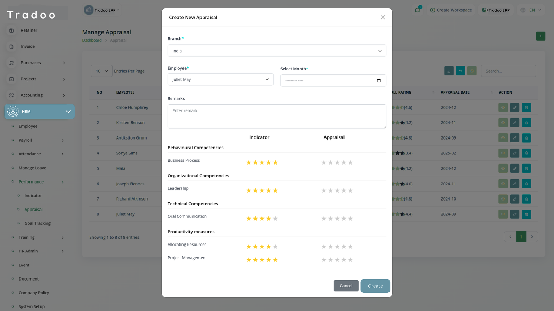Screen dimensions: 554x311
Task: Click edit pencil icon for Kirsten Benson row
Action: [x=515, y=123]
